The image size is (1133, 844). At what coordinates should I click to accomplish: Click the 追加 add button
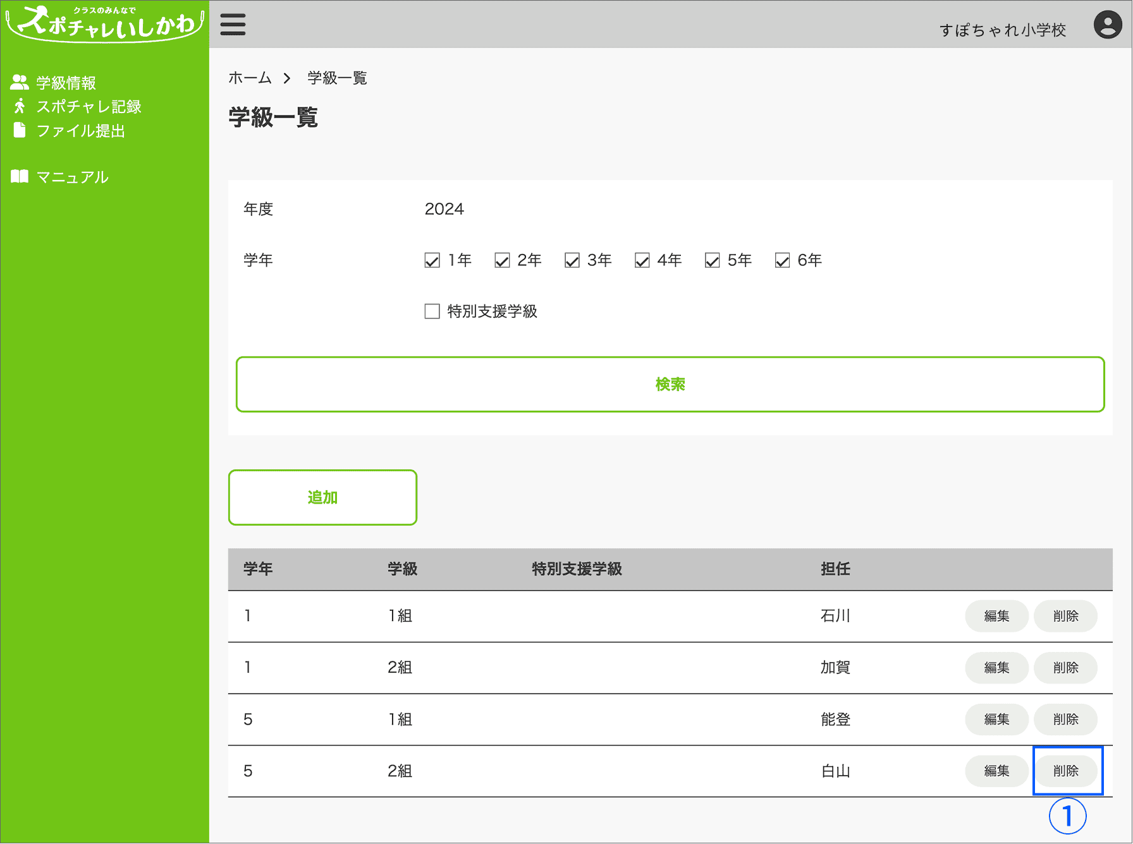point(322,497)
